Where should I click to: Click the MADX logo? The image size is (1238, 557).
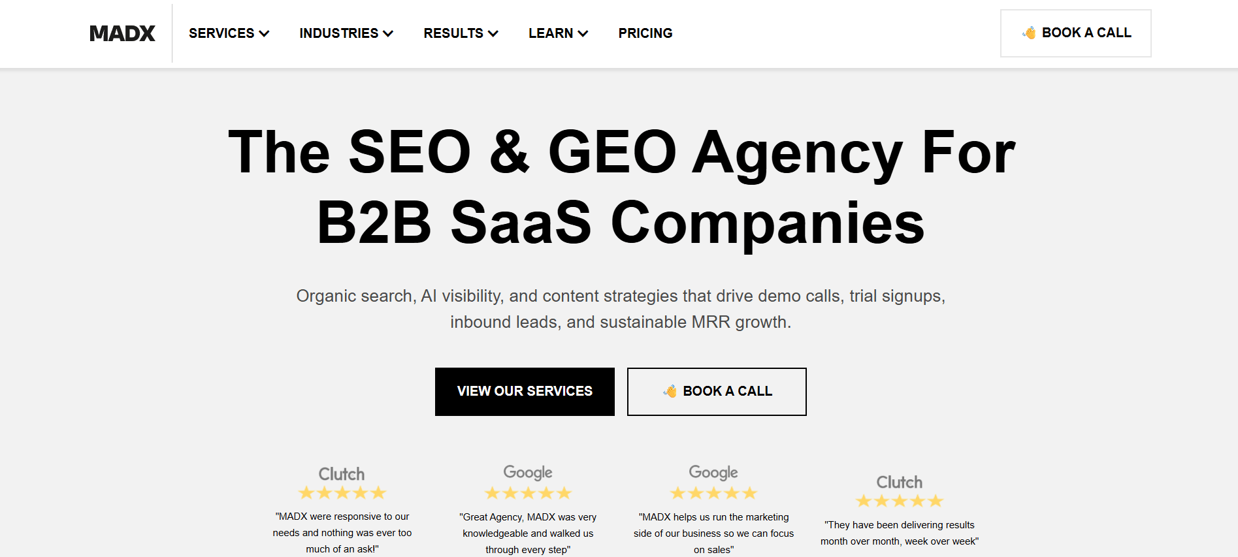click(x=122, y=33)
